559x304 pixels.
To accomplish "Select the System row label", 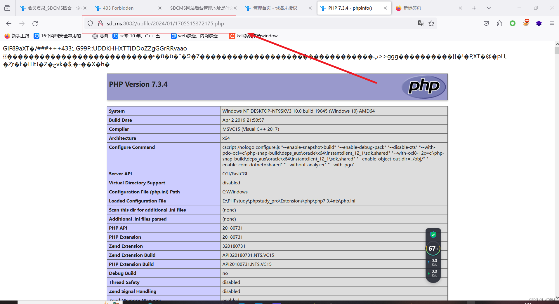I will click(x=117, y=111).
